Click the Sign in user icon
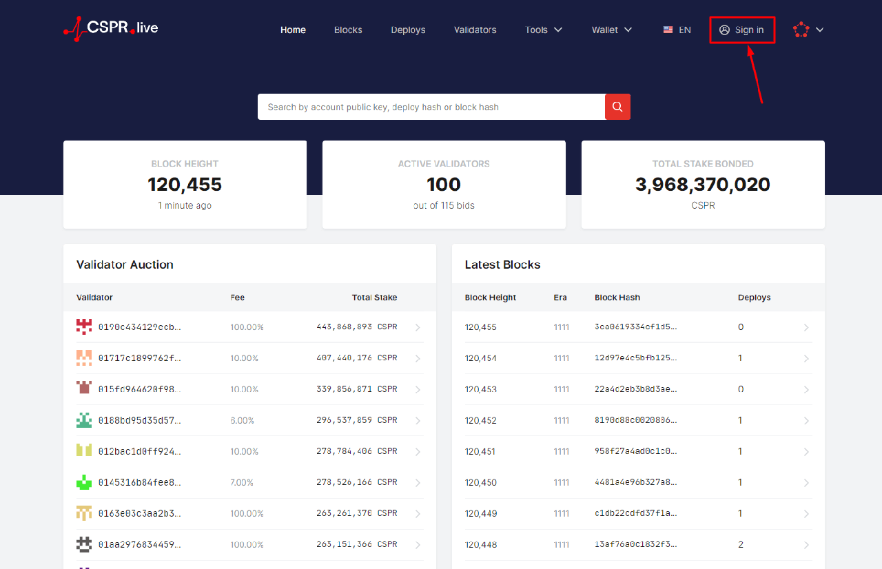The height and width of the screenshot is (569, 882). coord(724,30)
